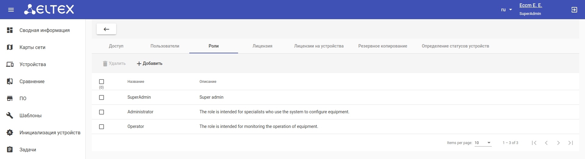Toggle the select-all header checkbox
585x159 pixels.
102,82
